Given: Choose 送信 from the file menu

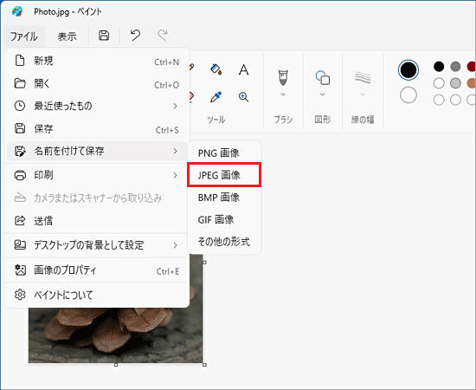Looking at the screenshot, I should click(x=97, y=221).
